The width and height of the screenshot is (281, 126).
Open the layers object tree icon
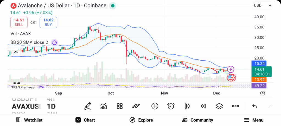[x=219, y=106]
